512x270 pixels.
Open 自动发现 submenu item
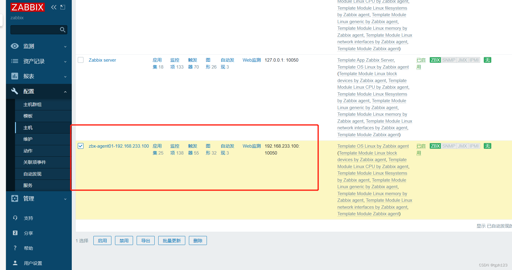44,174
